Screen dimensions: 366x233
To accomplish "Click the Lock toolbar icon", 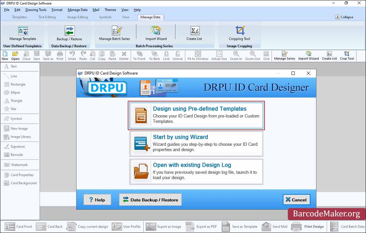I will [166, 56].
